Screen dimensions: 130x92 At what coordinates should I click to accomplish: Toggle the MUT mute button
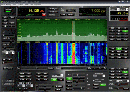tap(5, 23)
